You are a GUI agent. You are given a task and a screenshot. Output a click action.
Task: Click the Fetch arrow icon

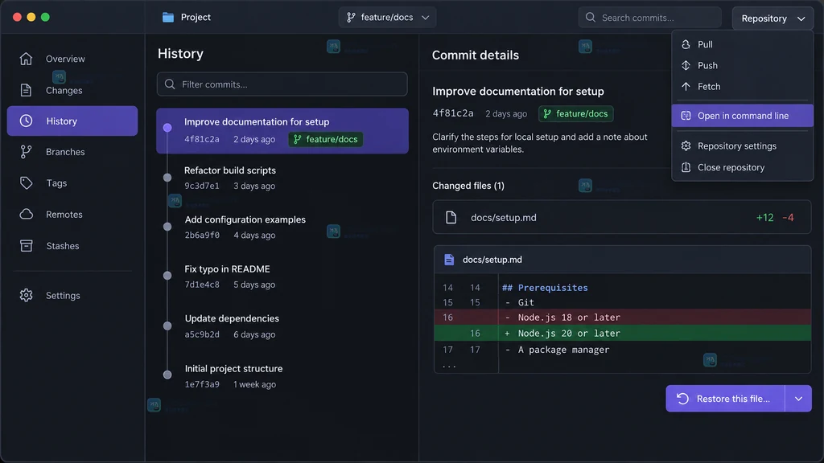[x=686, y=86]
